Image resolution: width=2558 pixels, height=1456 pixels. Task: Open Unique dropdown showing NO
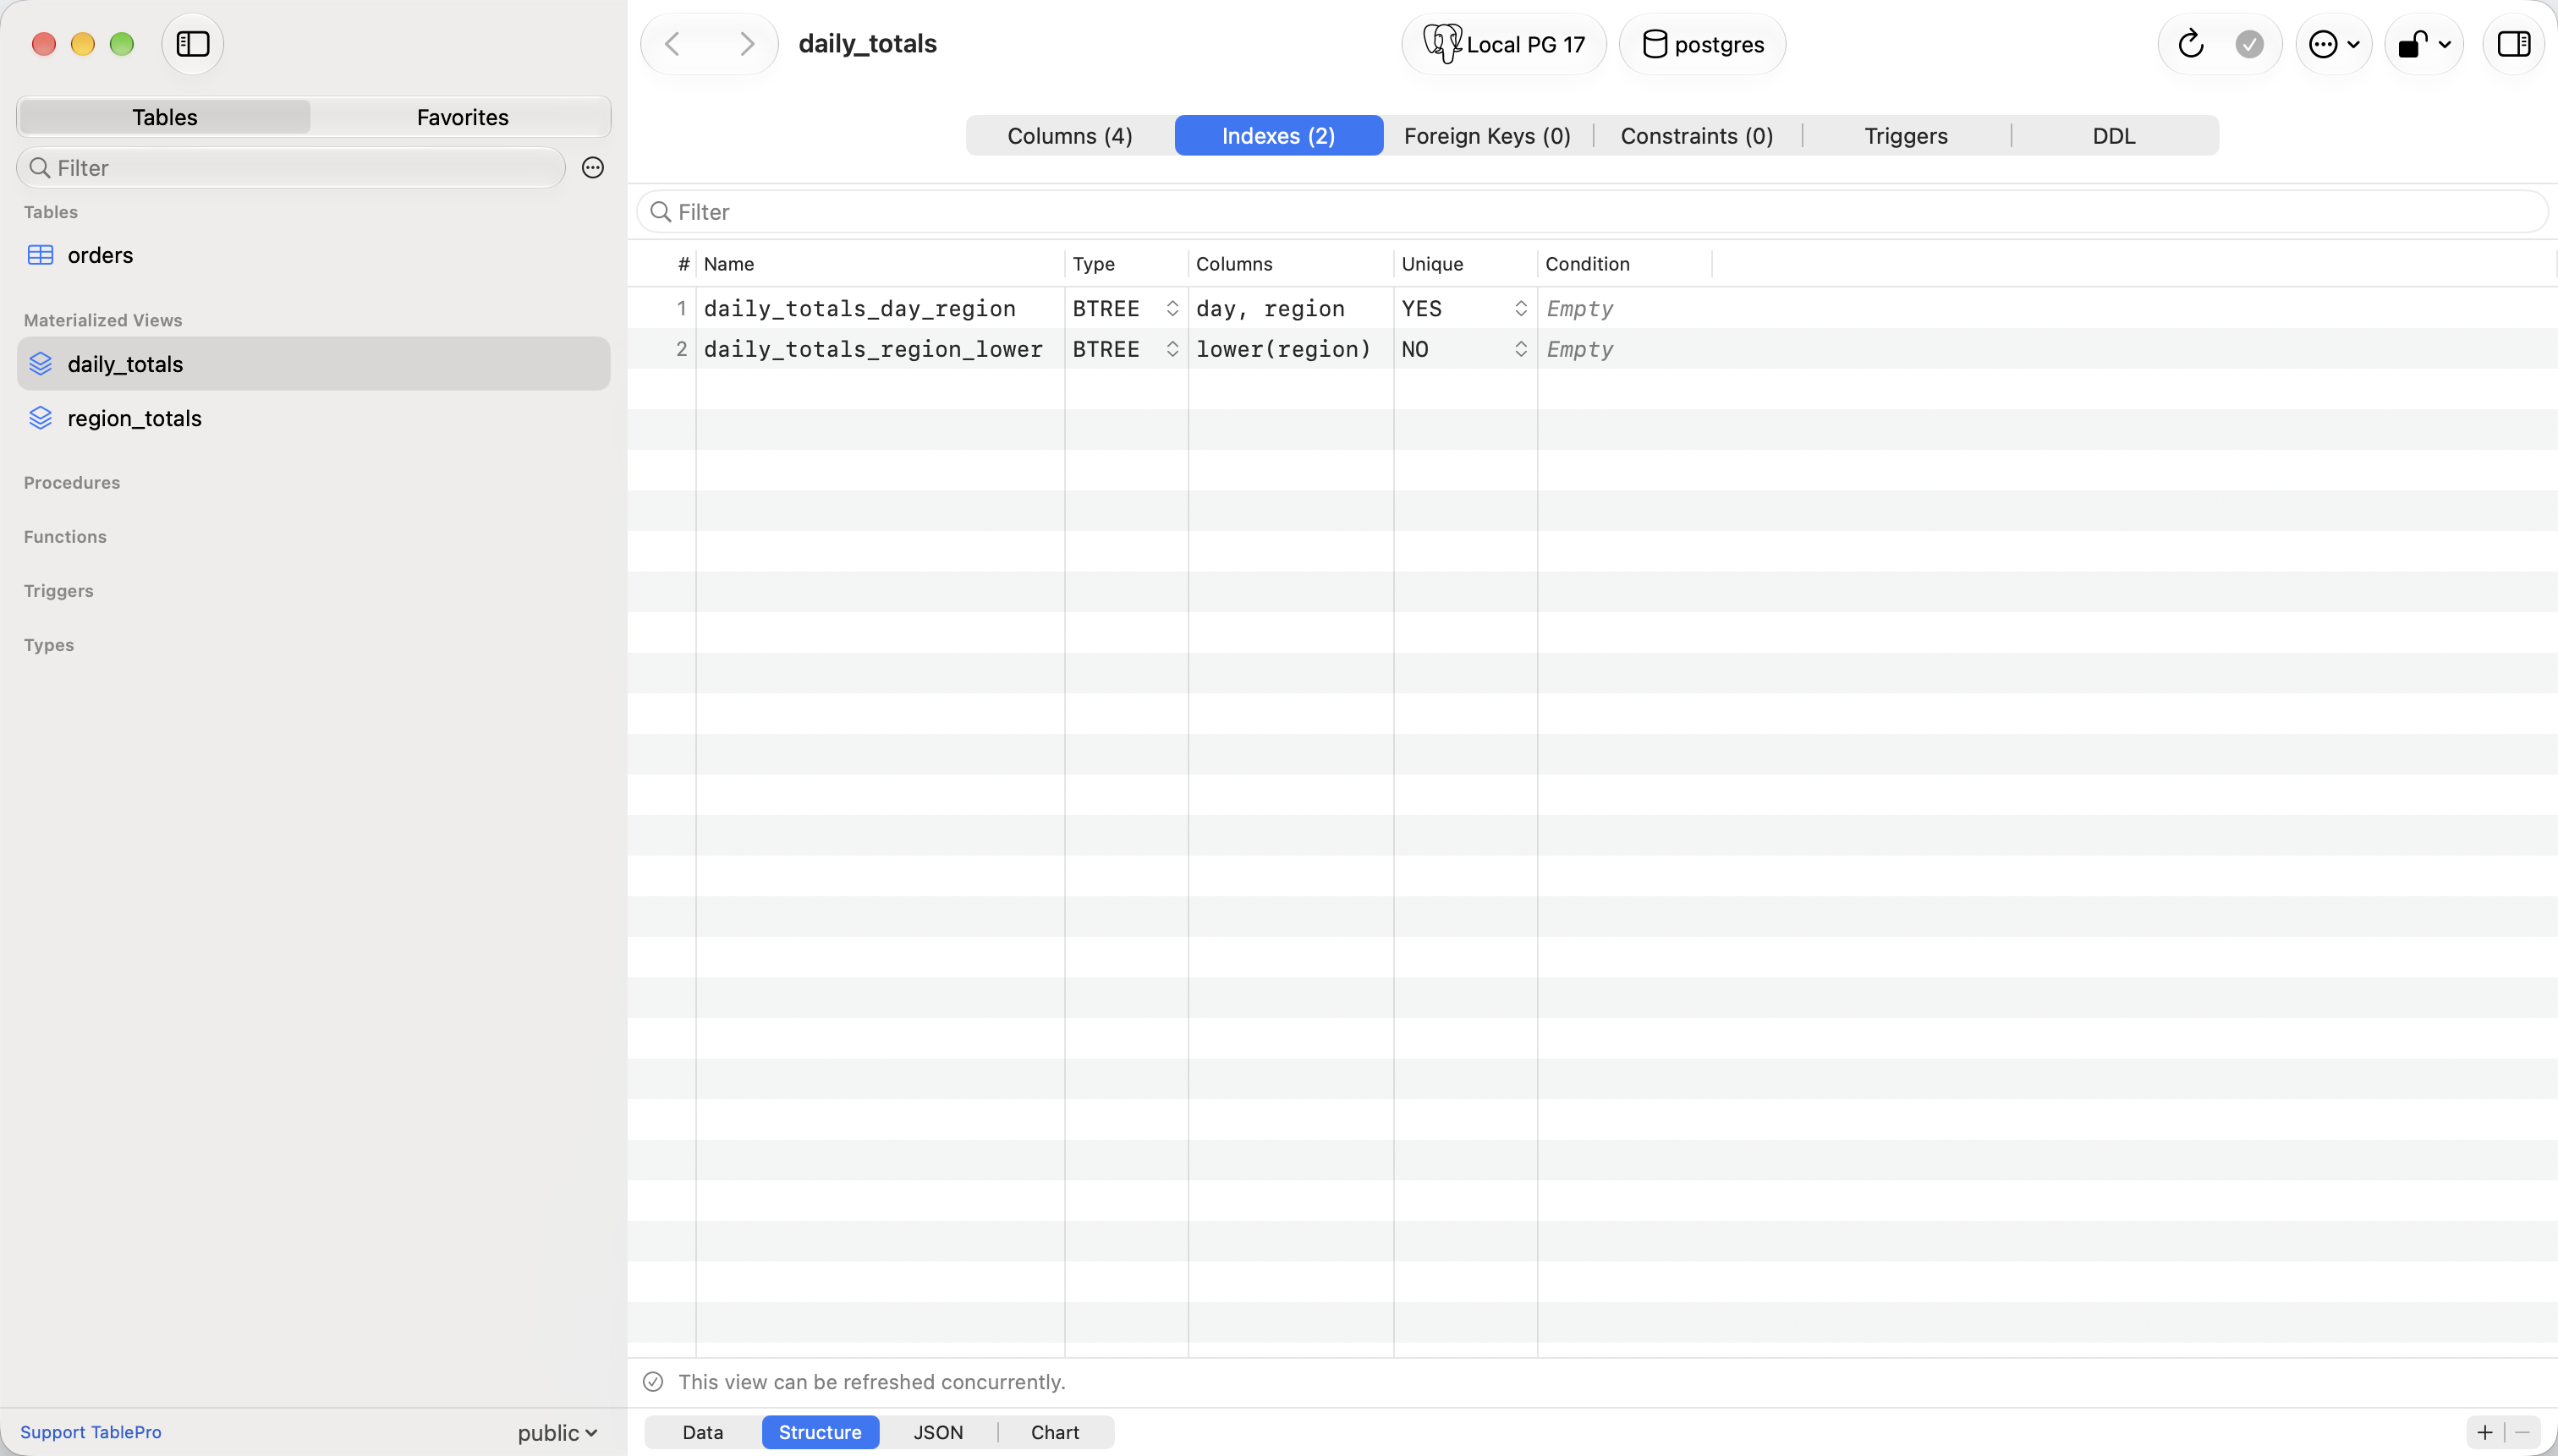[1521, 349]
